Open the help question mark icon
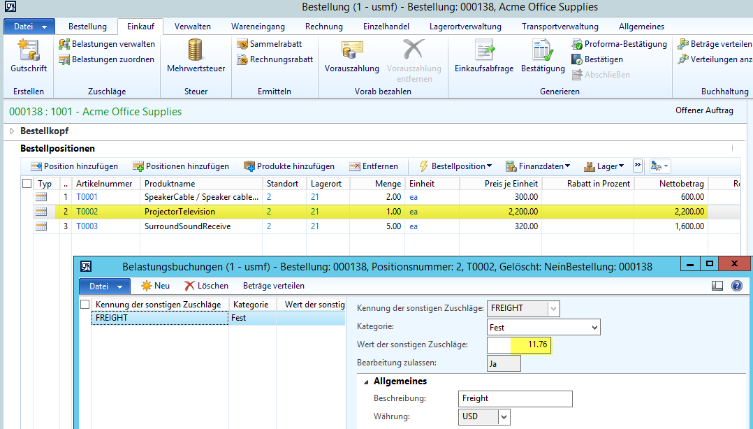 (x=736, y=286)
